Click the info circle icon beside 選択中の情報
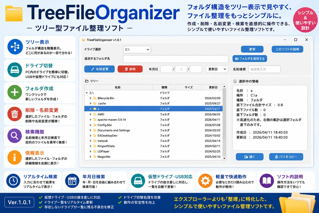 tap(235, 81)
